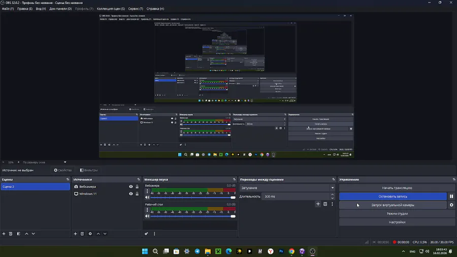Zoom out the preview with the minus icon

click(x=3, y=163)
